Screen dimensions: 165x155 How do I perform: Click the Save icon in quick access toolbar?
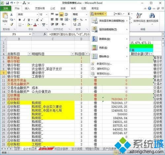7,3
